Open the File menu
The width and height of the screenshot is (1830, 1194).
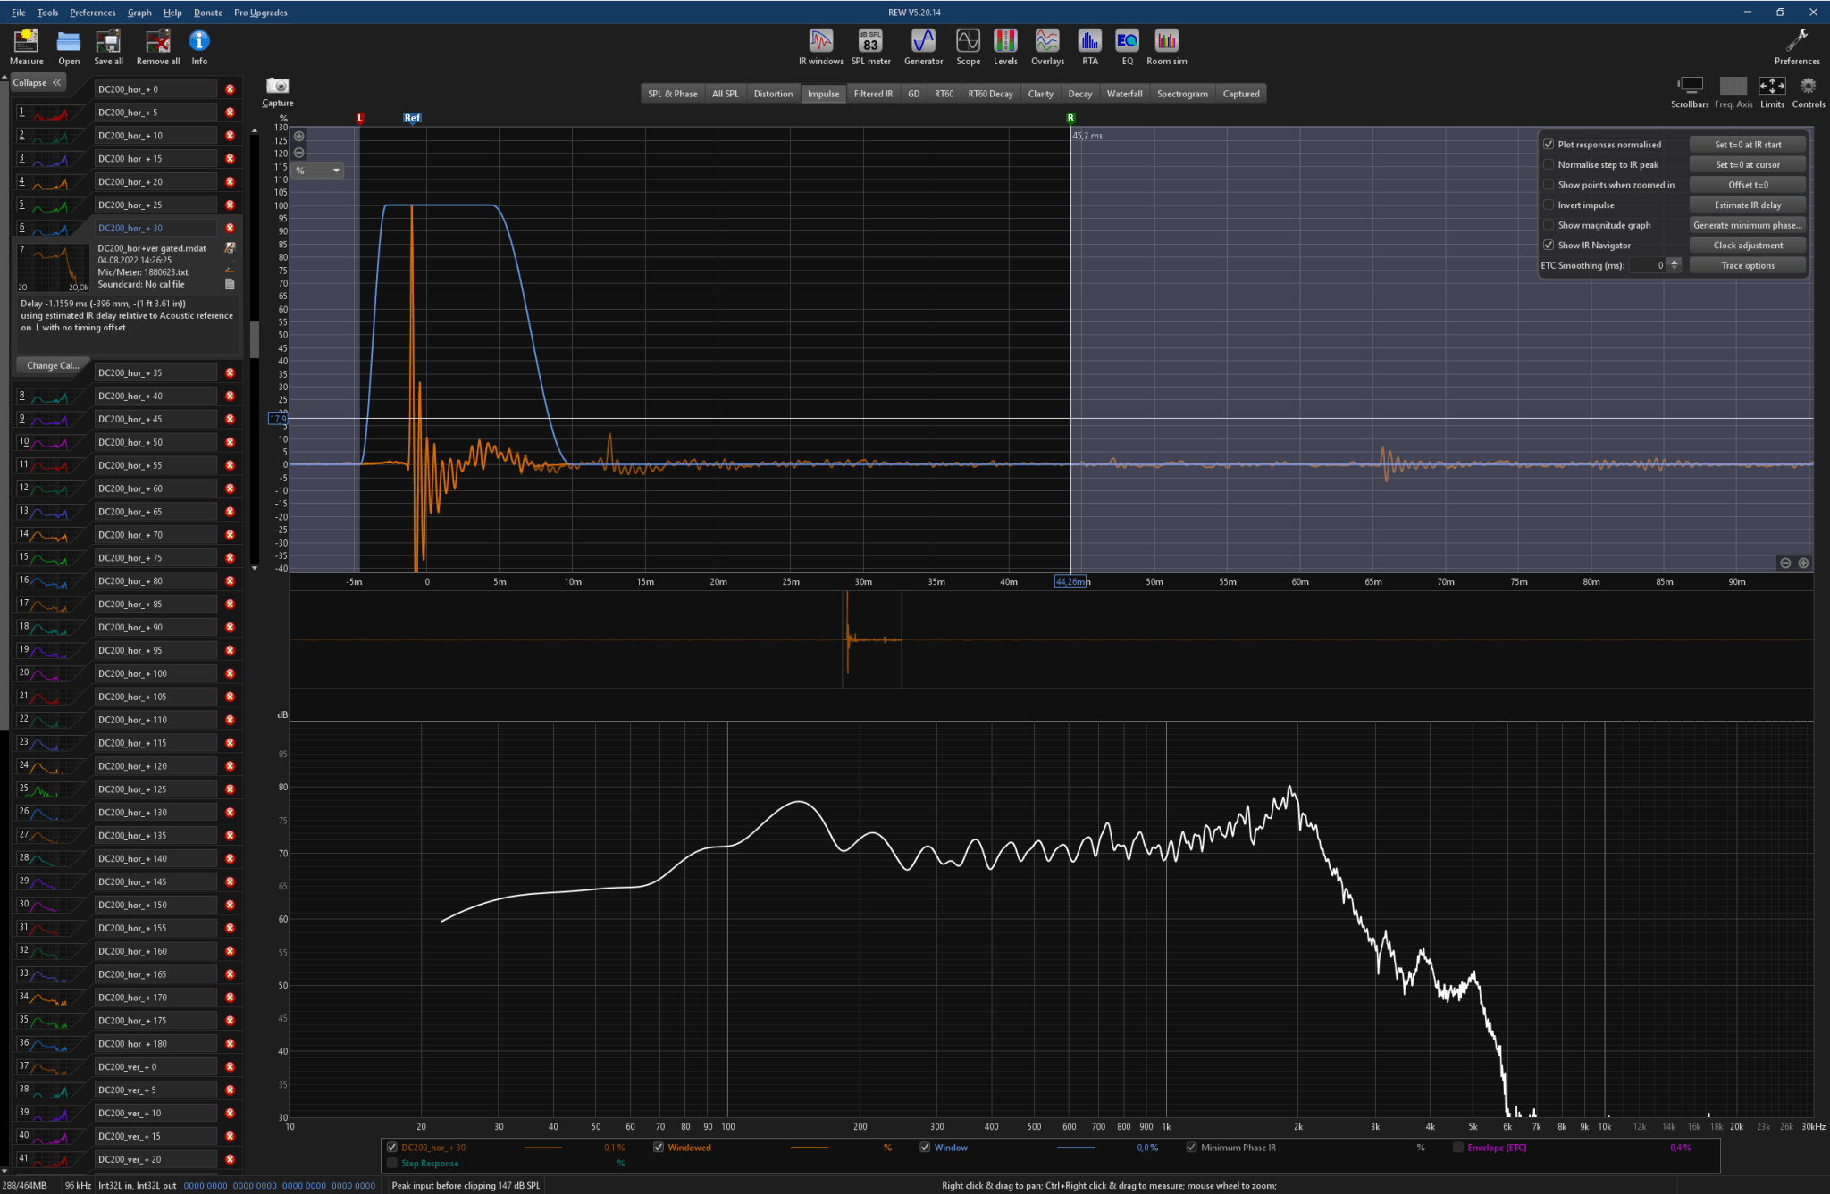[x=18, y=13]
